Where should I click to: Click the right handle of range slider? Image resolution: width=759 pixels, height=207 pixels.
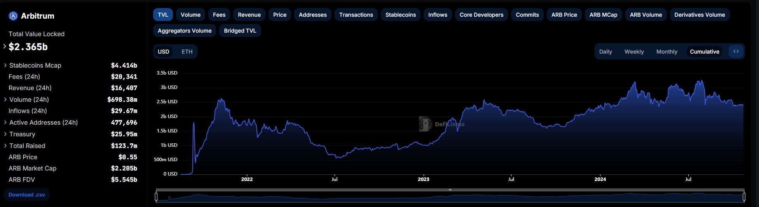[744, 197]
